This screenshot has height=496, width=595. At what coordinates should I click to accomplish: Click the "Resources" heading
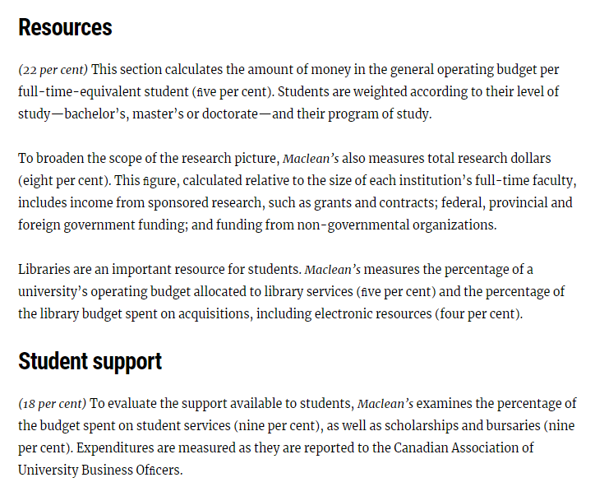(65, 27)
